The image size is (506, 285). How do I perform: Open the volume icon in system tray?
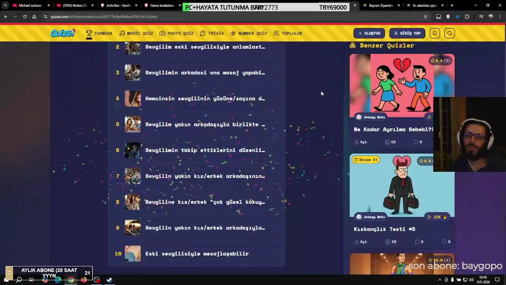(471, 280)
